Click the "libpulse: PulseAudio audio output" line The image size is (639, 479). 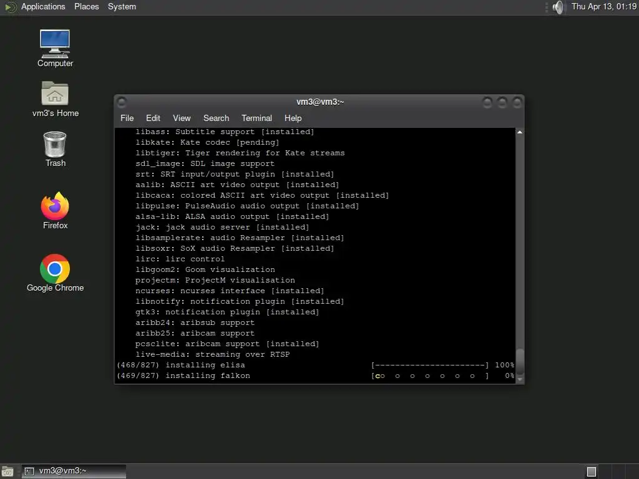pyautogui.click(x=247, y=206)
